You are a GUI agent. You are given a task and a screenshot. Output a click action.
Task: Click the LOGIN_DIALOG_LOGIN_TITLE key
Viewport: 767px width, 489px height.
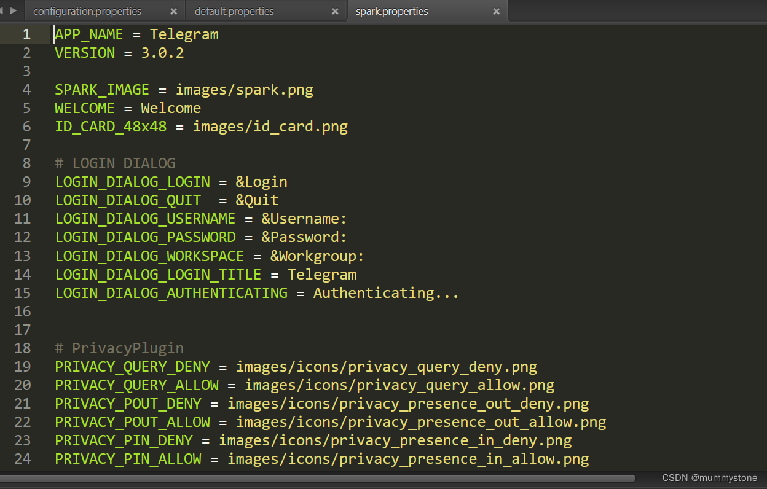coord(158,275)
